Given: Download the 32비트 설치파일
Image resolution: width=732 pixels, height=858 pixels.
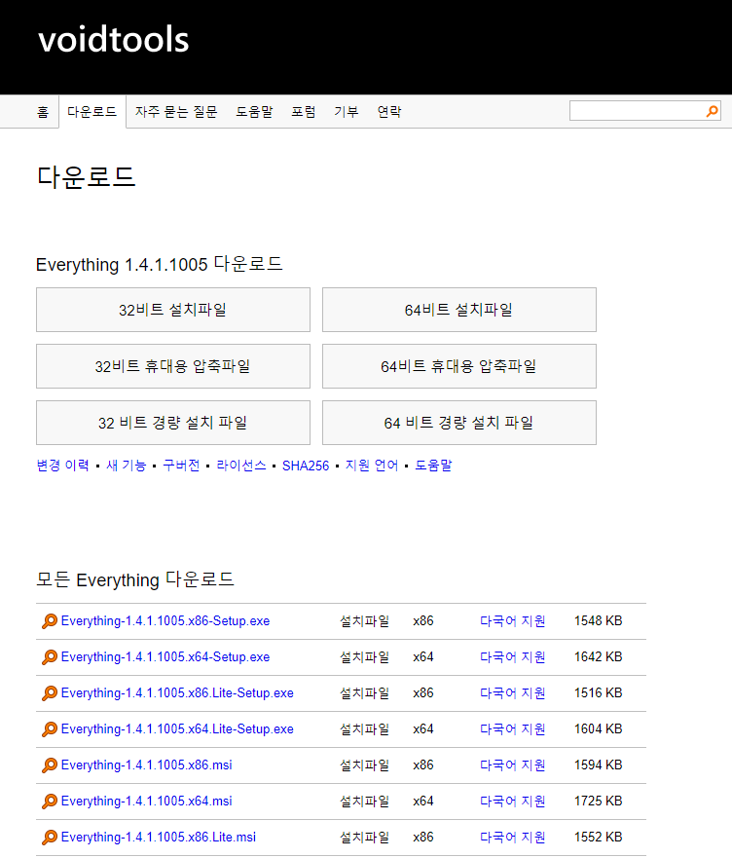Looking at the screenshot, I should [x=173, y=310].
